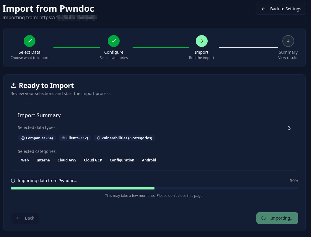Select the Android category tag
Image resolution: width=311 pixels, height=237 pixels.
point(149,160)
